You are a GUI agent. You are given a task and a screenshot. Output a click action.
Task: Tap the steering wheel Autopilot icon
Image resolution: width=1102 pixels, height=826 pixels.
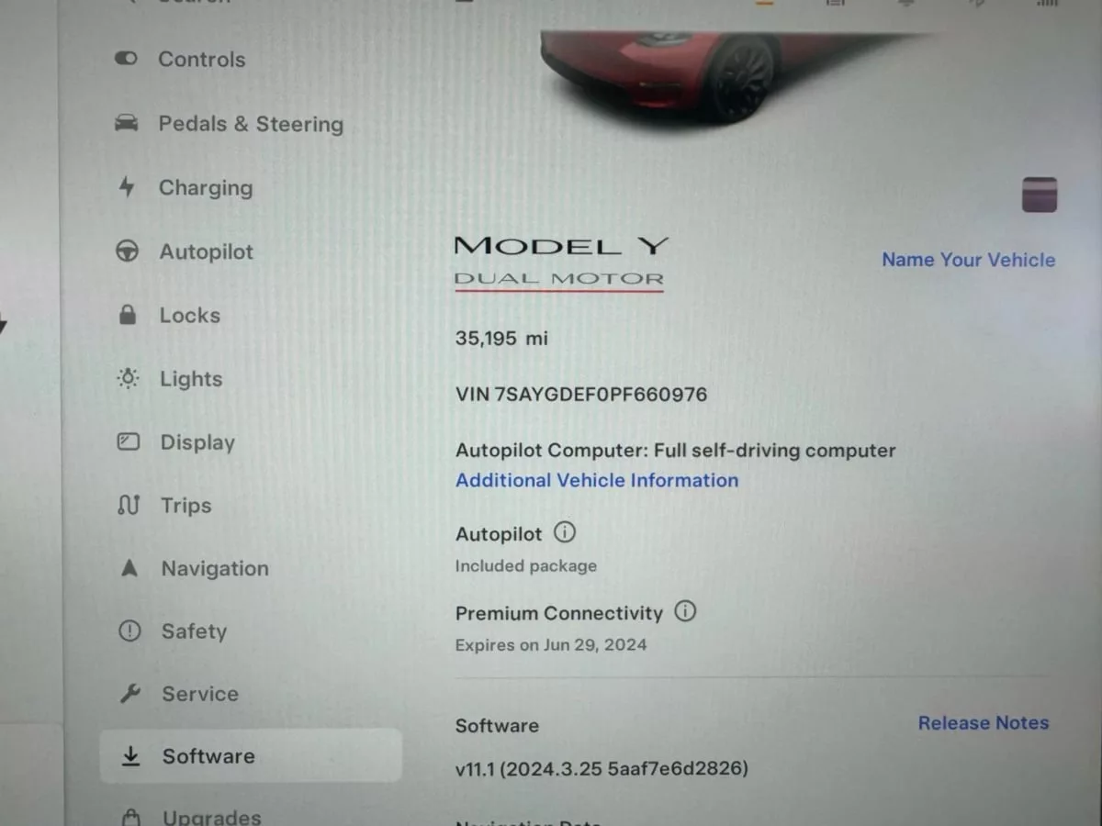point(127,251)
